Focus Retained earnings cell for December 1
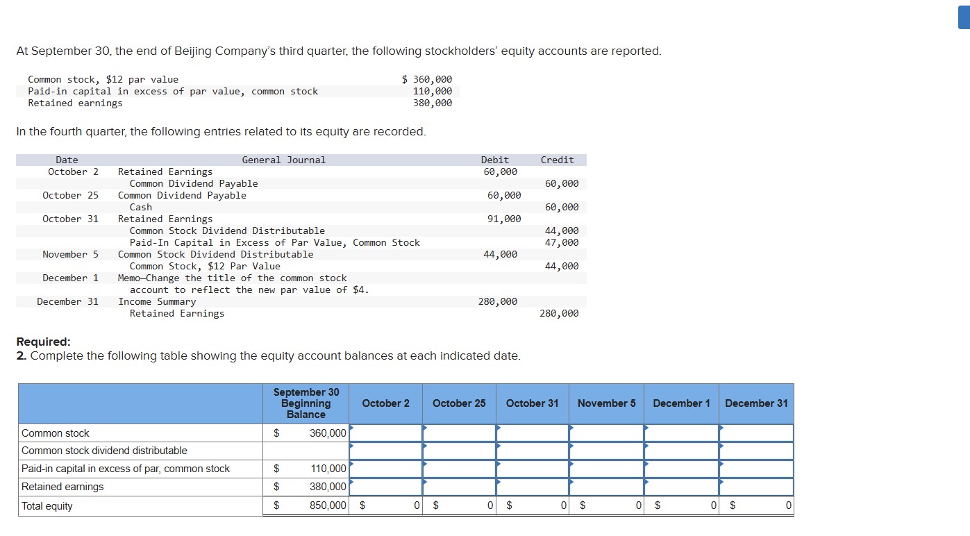 pos(681,487)
